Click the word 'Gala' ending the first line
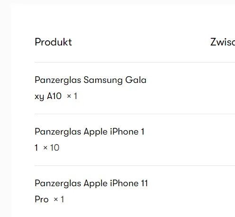 pos(136,80)
